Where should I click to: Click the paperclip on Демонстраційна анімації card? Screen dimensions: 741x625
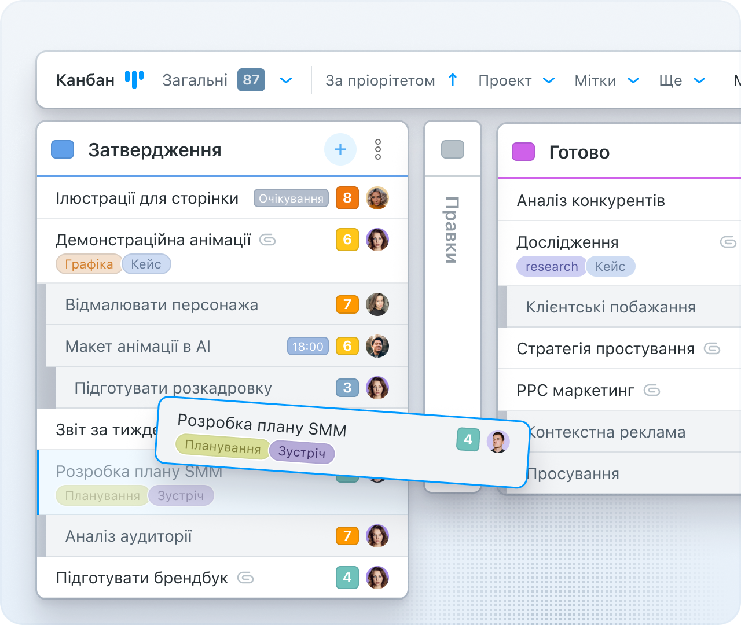[267, 240]
